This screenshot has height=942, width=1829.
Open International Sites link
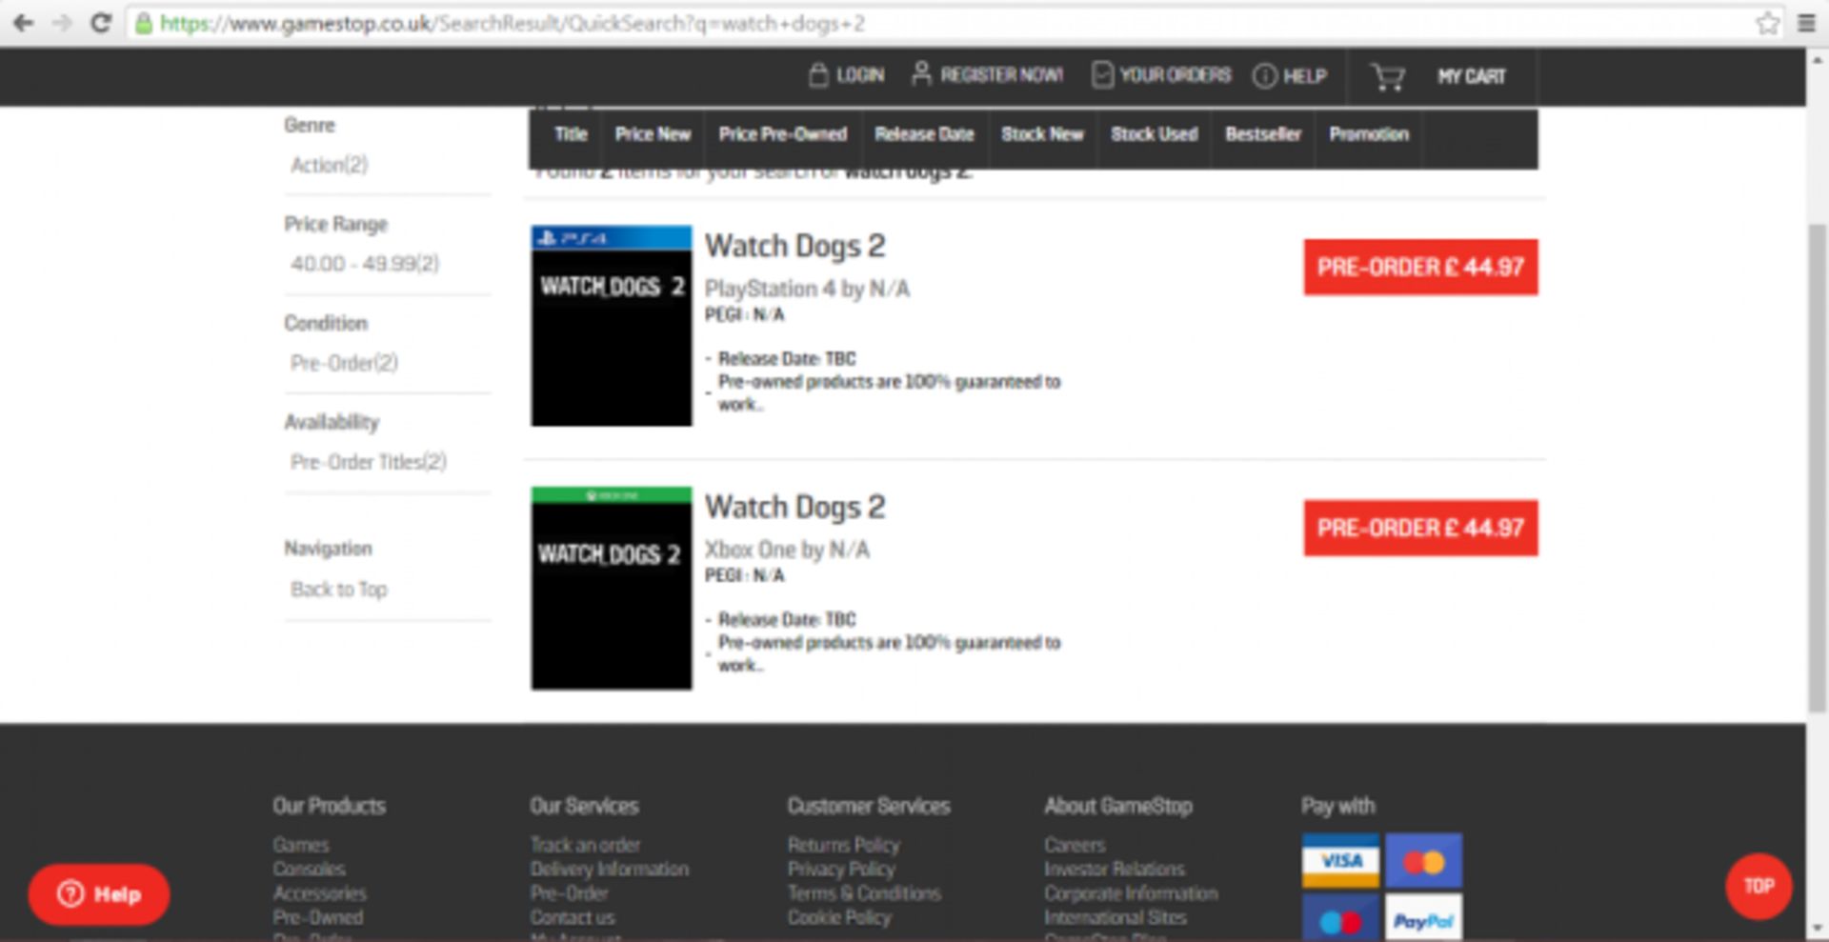(1115, 917)
